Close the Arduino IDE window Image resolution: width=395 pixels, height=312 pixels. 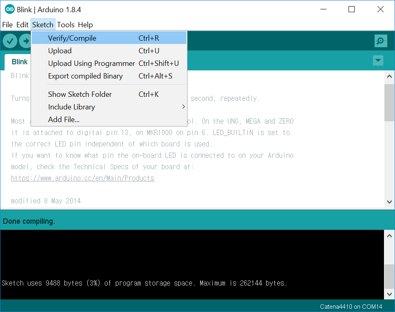[x=380, y=9]
